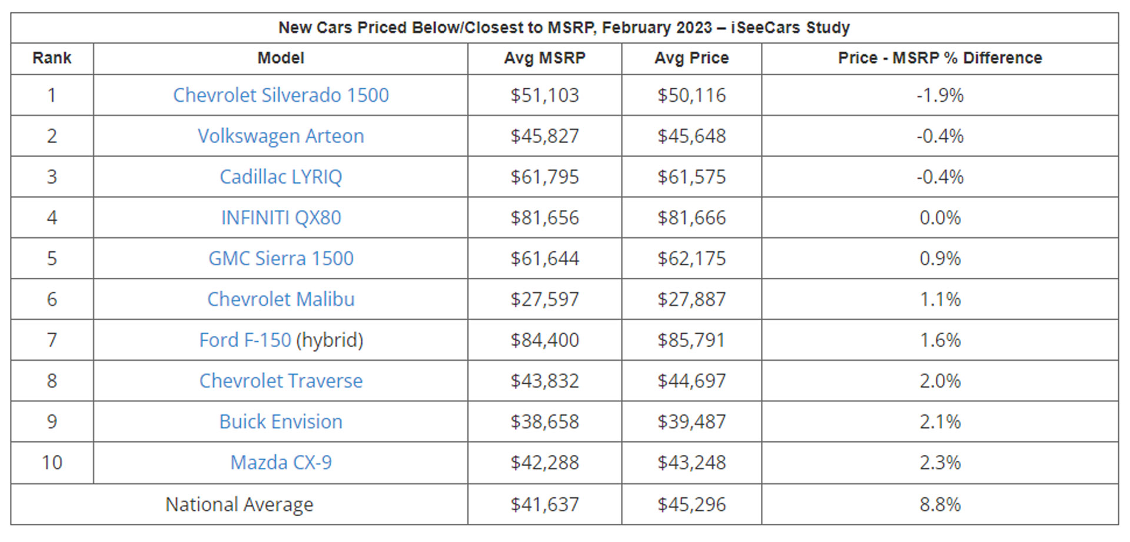Click the Mazda CX-9 link

281,463
